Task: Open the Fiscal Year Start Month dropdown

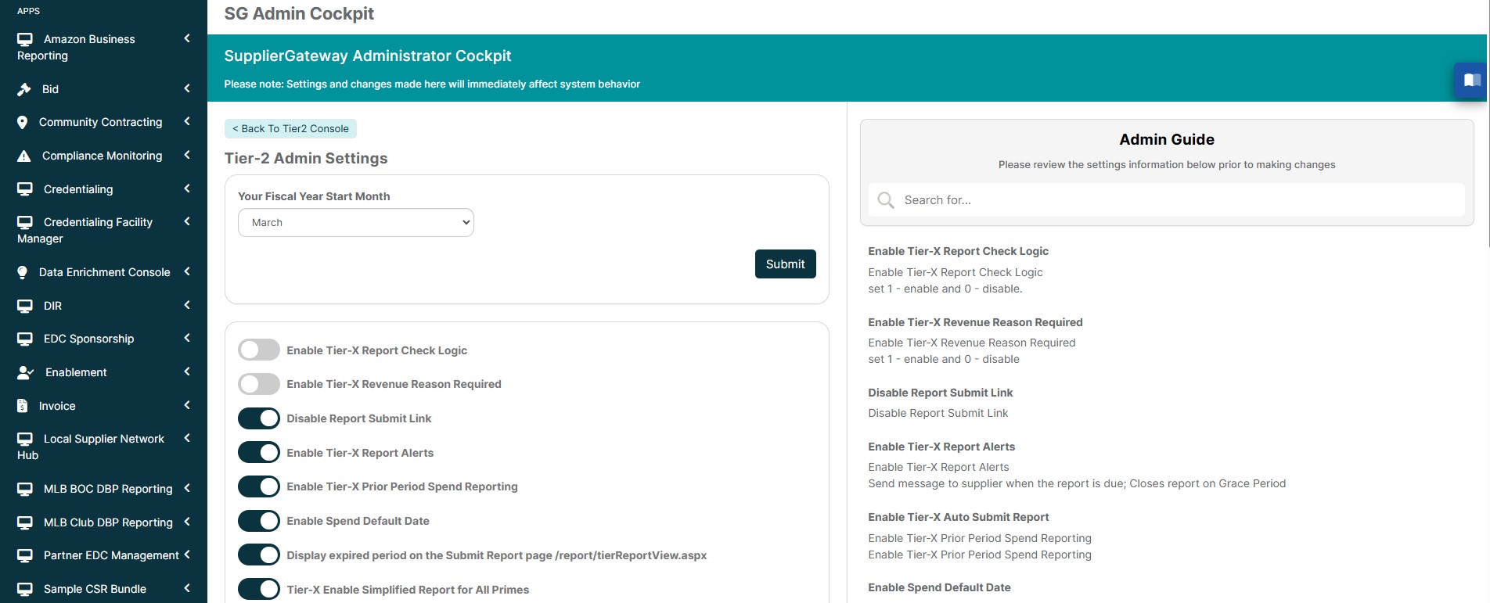Action: (x=356, y=223)
